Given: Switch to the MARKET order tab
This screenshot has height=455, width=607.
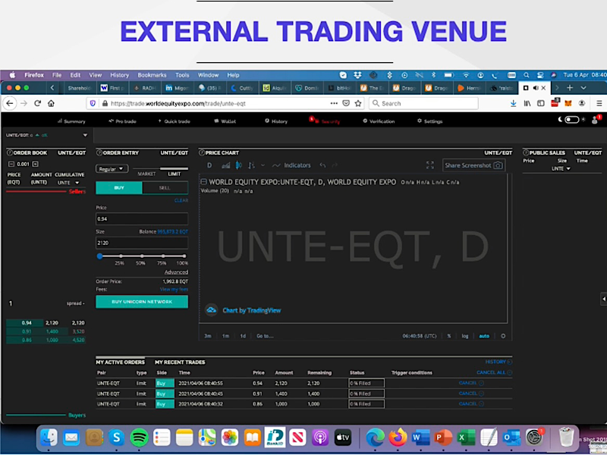Looking at the screenshot, I should [x=146, y=174].
